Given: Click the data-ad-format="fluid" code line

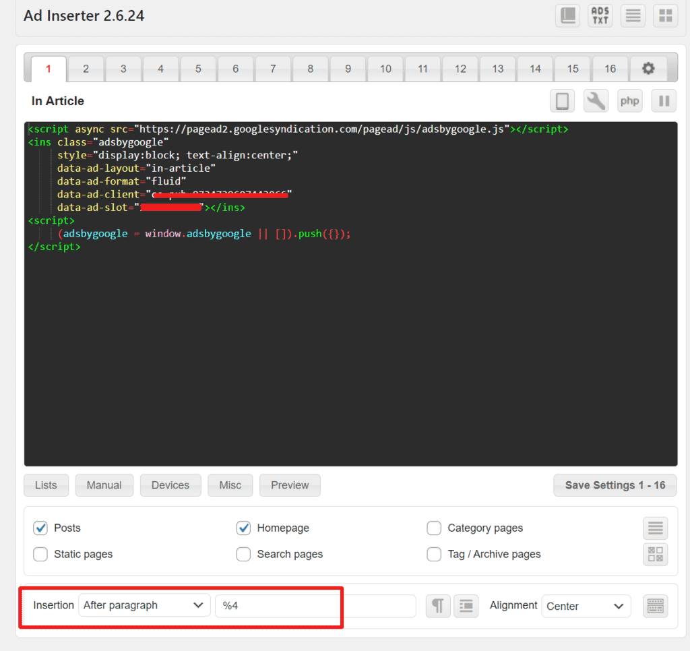Looking at the screenshot, I should tap(121, 181).
